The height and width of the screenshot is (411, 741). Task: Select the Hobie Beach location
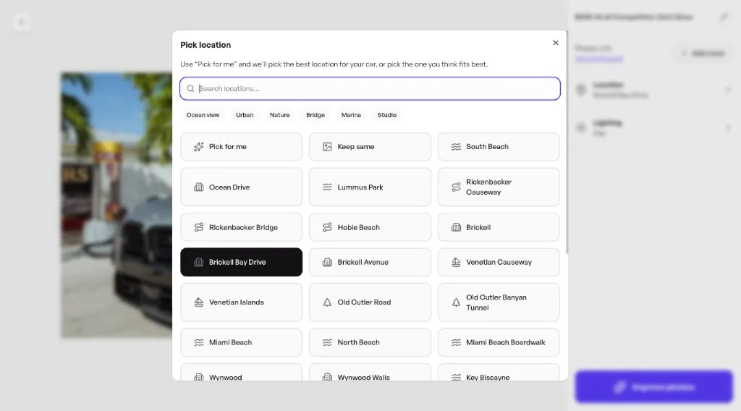click(370, 227)
